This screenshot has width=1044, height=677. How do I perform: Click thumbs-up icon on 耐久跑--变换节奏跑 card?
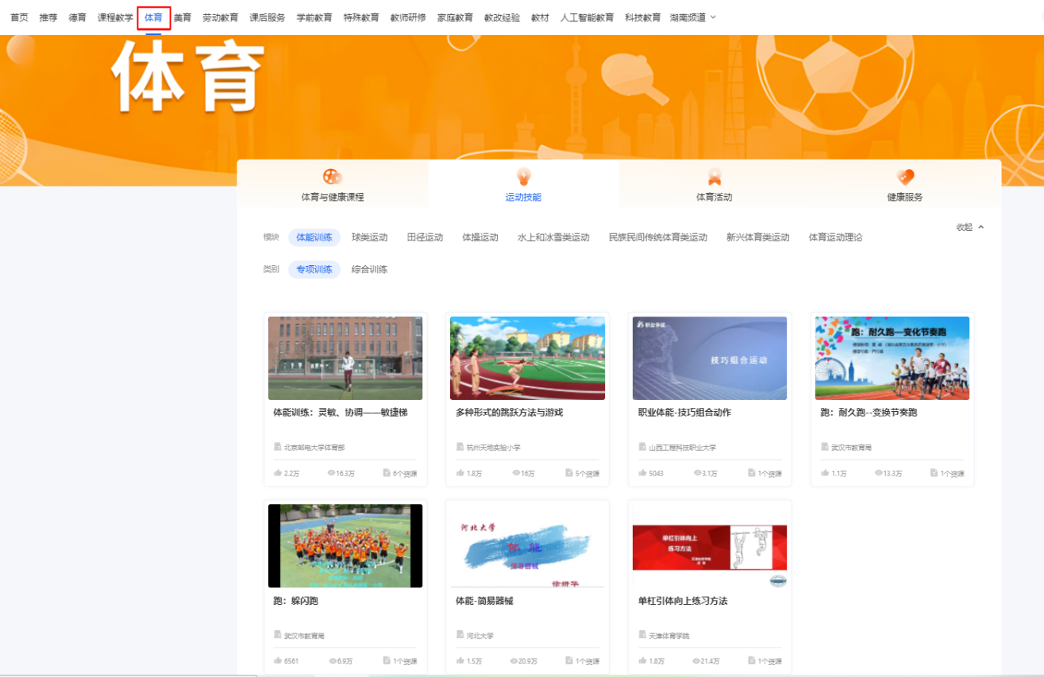click(x=826, y=473)
